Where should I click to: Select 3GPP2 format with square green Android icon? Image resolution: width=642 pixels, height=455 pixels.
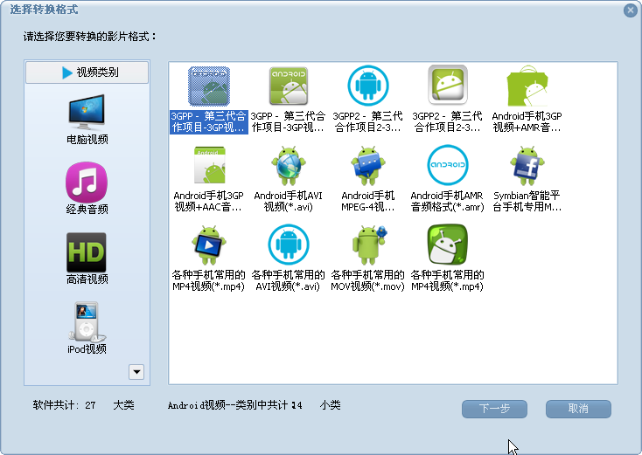(x=448, y=85)
